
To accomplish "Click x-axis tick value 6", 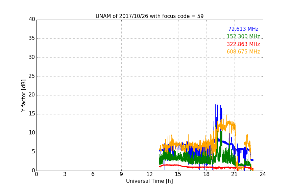I will [x=93, y=174].
